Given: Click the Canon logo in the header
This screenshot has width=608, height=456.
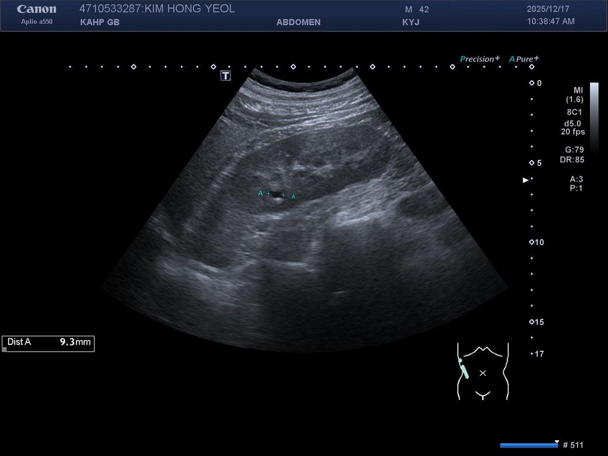Looking at the screenshot, I should pos(36,9).
